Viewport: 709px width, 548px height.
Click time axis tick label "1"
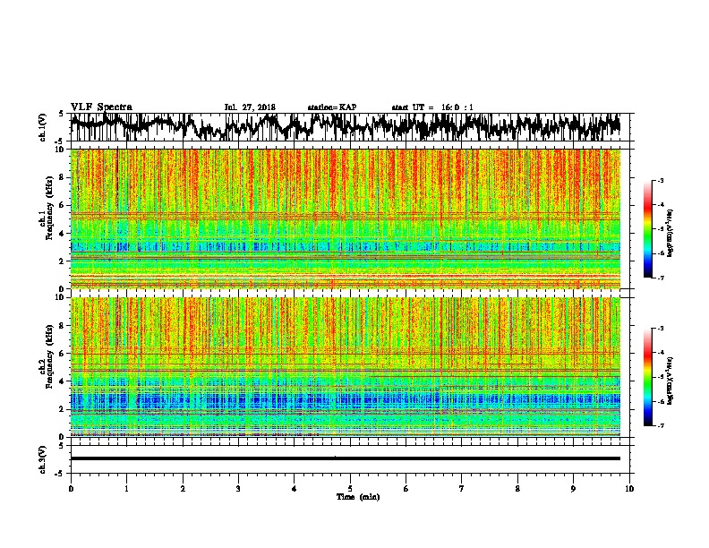tap(126, 489)
